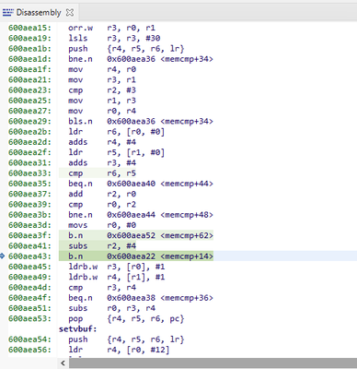Select b.n 0x600aea22 memcmp+14 line
Viewport: 357px width, 369px height.
click(x=141, y=256)
